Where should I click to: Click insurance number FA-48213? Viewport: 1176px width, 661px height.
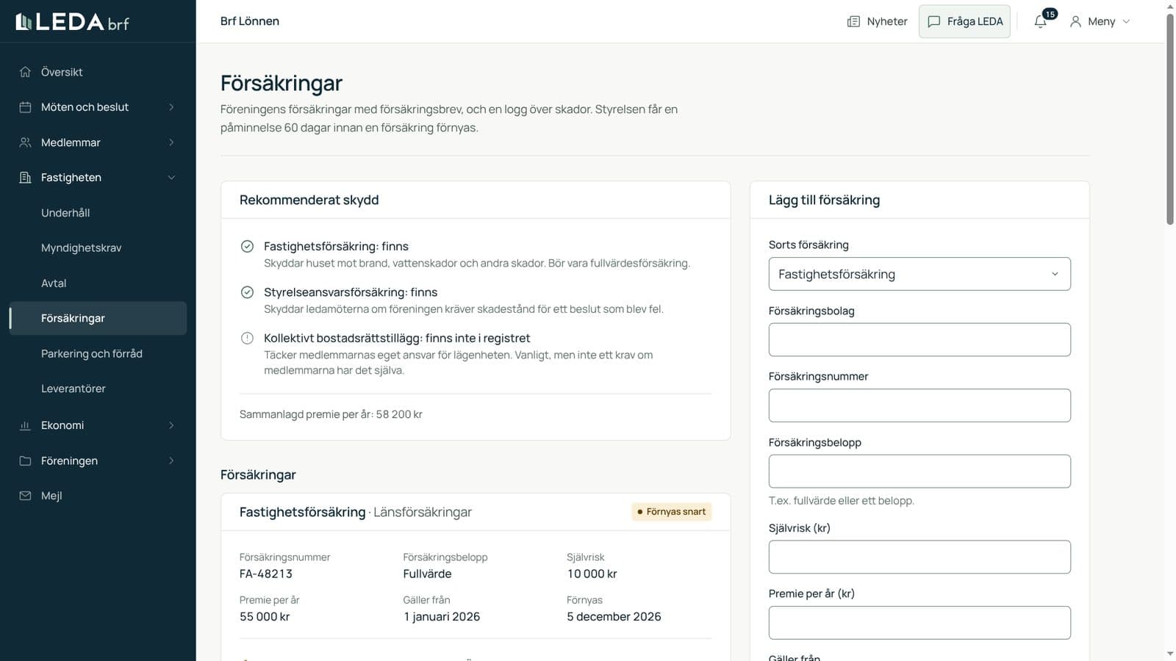(266, 574)
